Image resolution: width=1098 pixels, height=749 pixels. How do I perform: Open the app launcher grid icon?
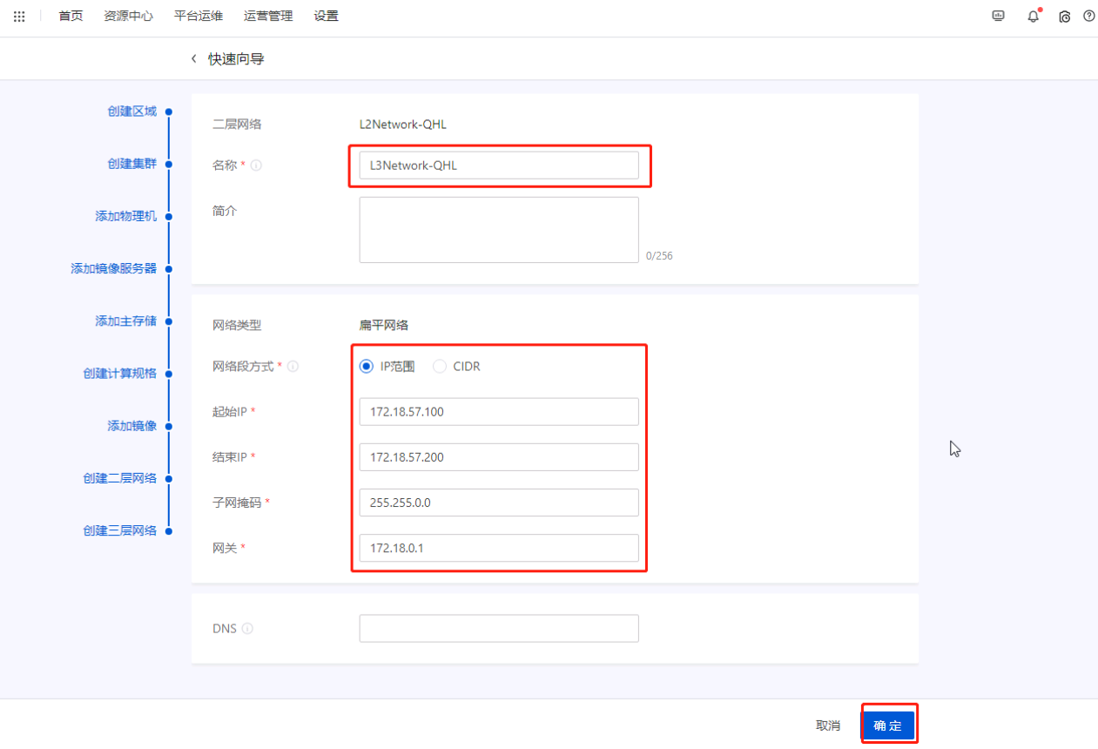(19, 15)
